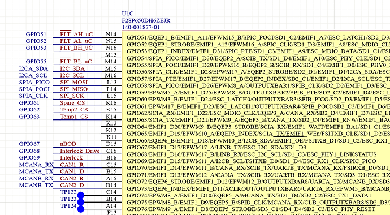Select pin number K16

pos(111,102)
